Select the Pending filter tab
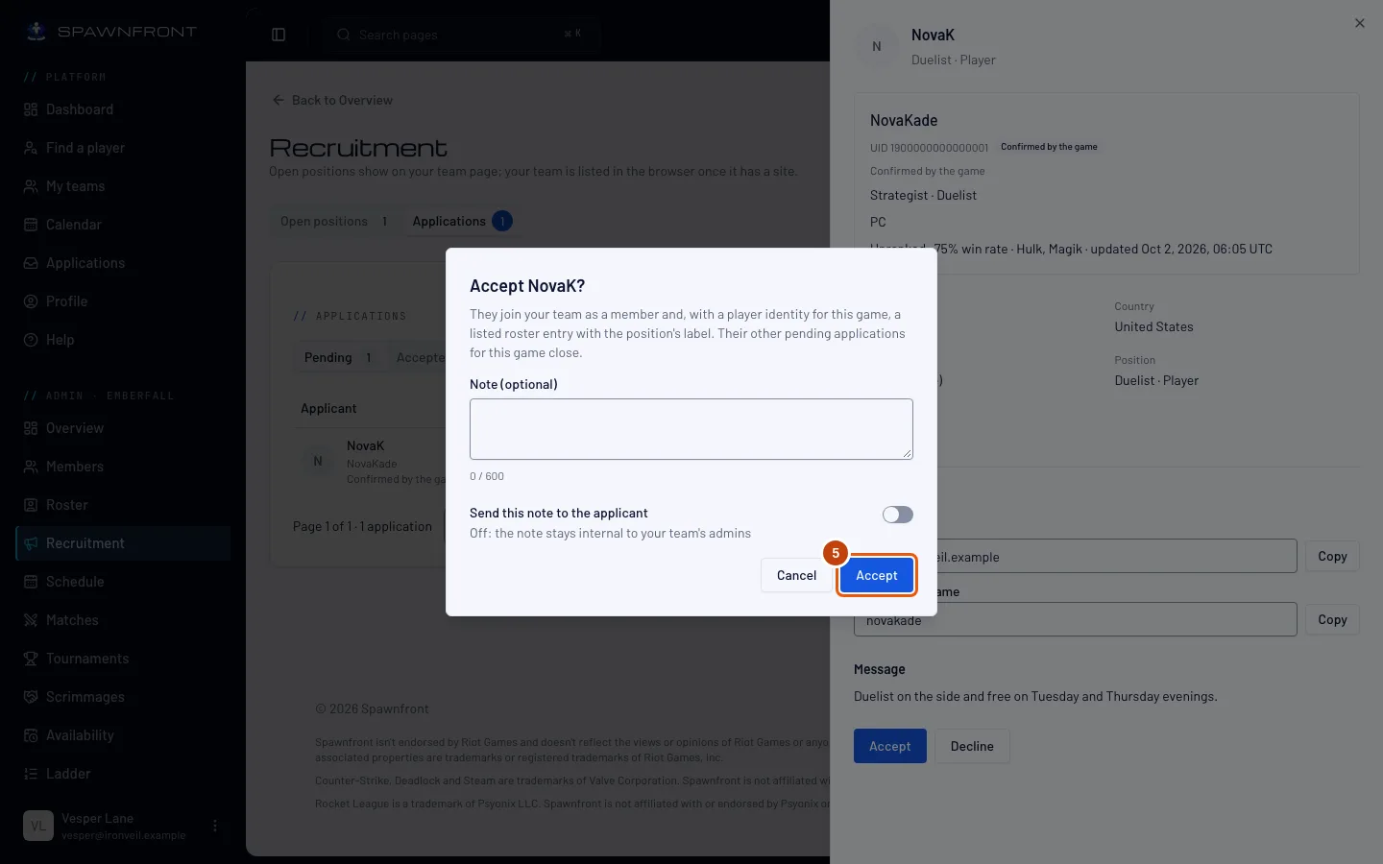Image resolution: width=1383 pixels, height=864 pixels. 338,357
